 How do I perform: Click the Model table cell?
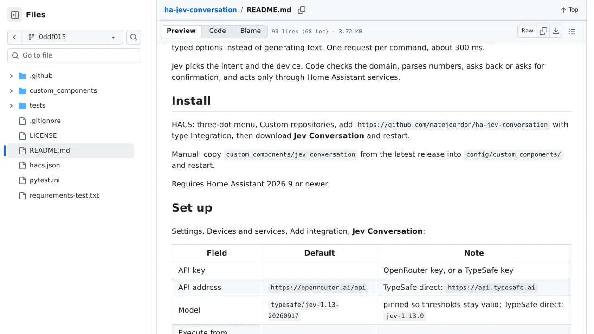[217, 310]
